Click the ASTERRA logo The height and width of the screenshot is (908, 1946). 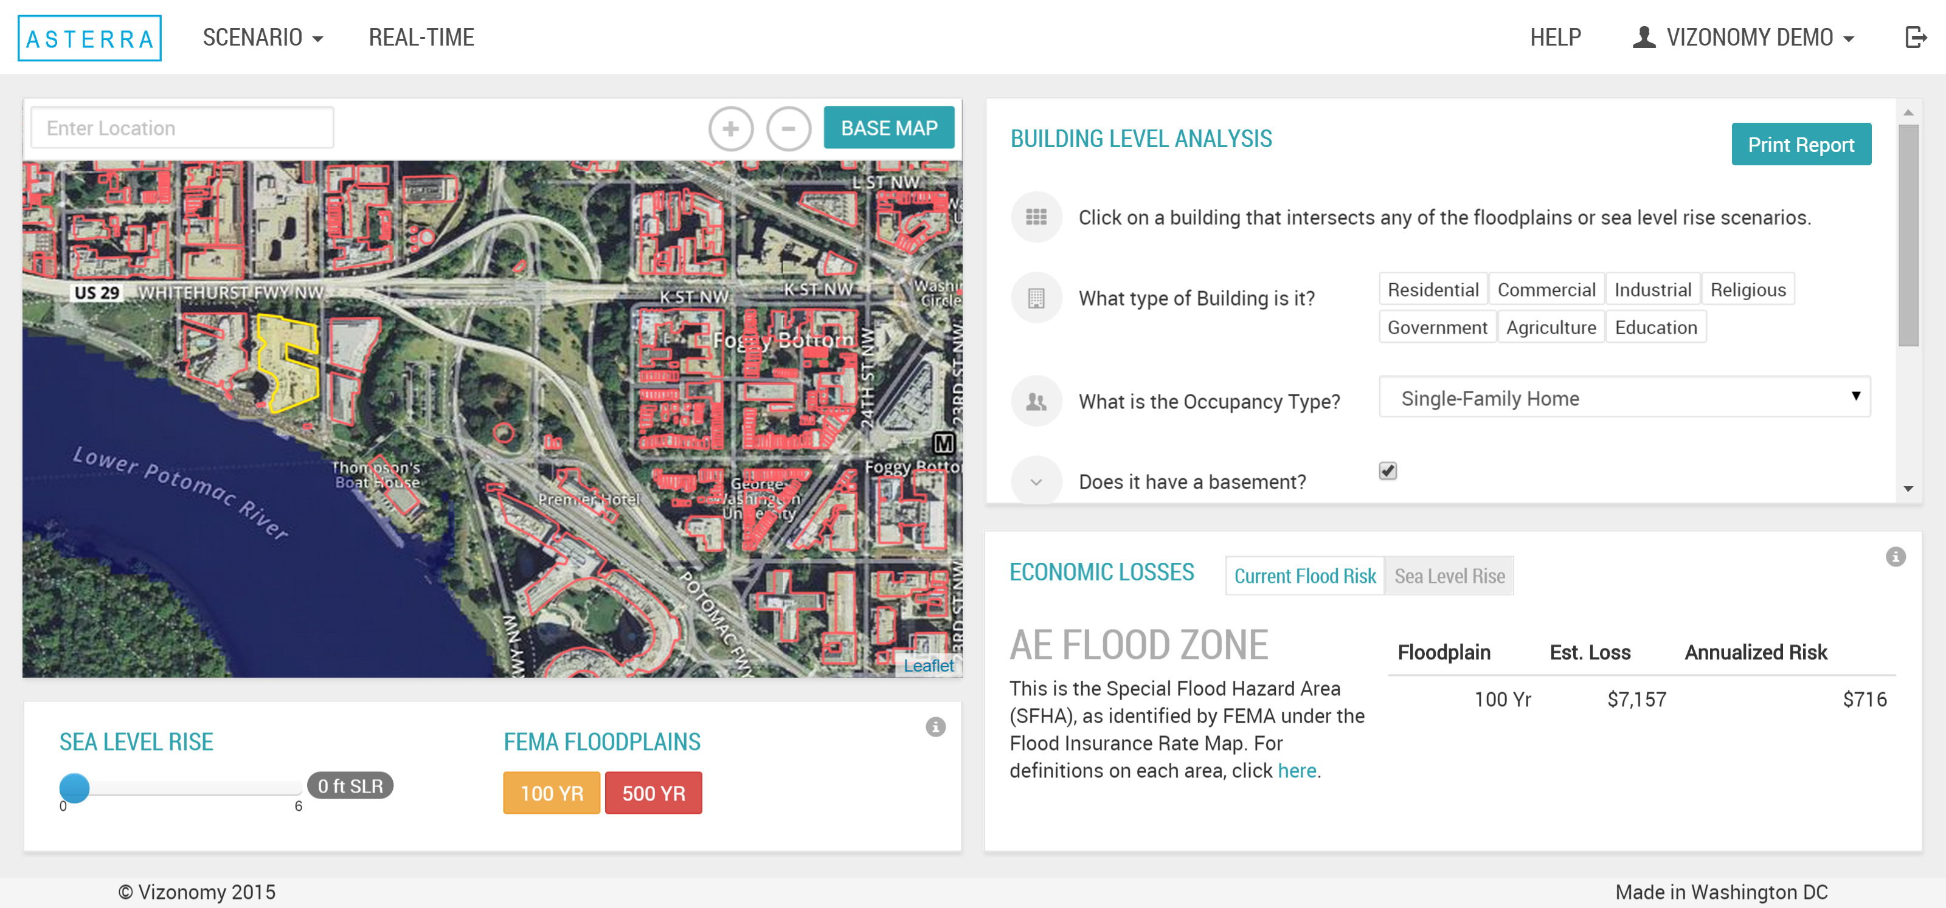point(90,38)
